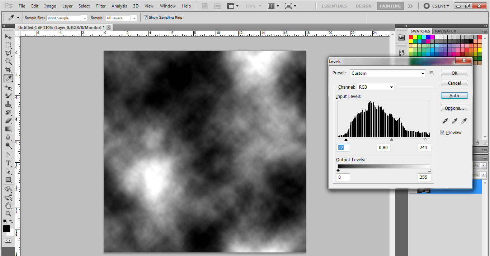This screenshot has height=256, width=490.
Task: Select the Zoom tool
Action: [8, 214]
